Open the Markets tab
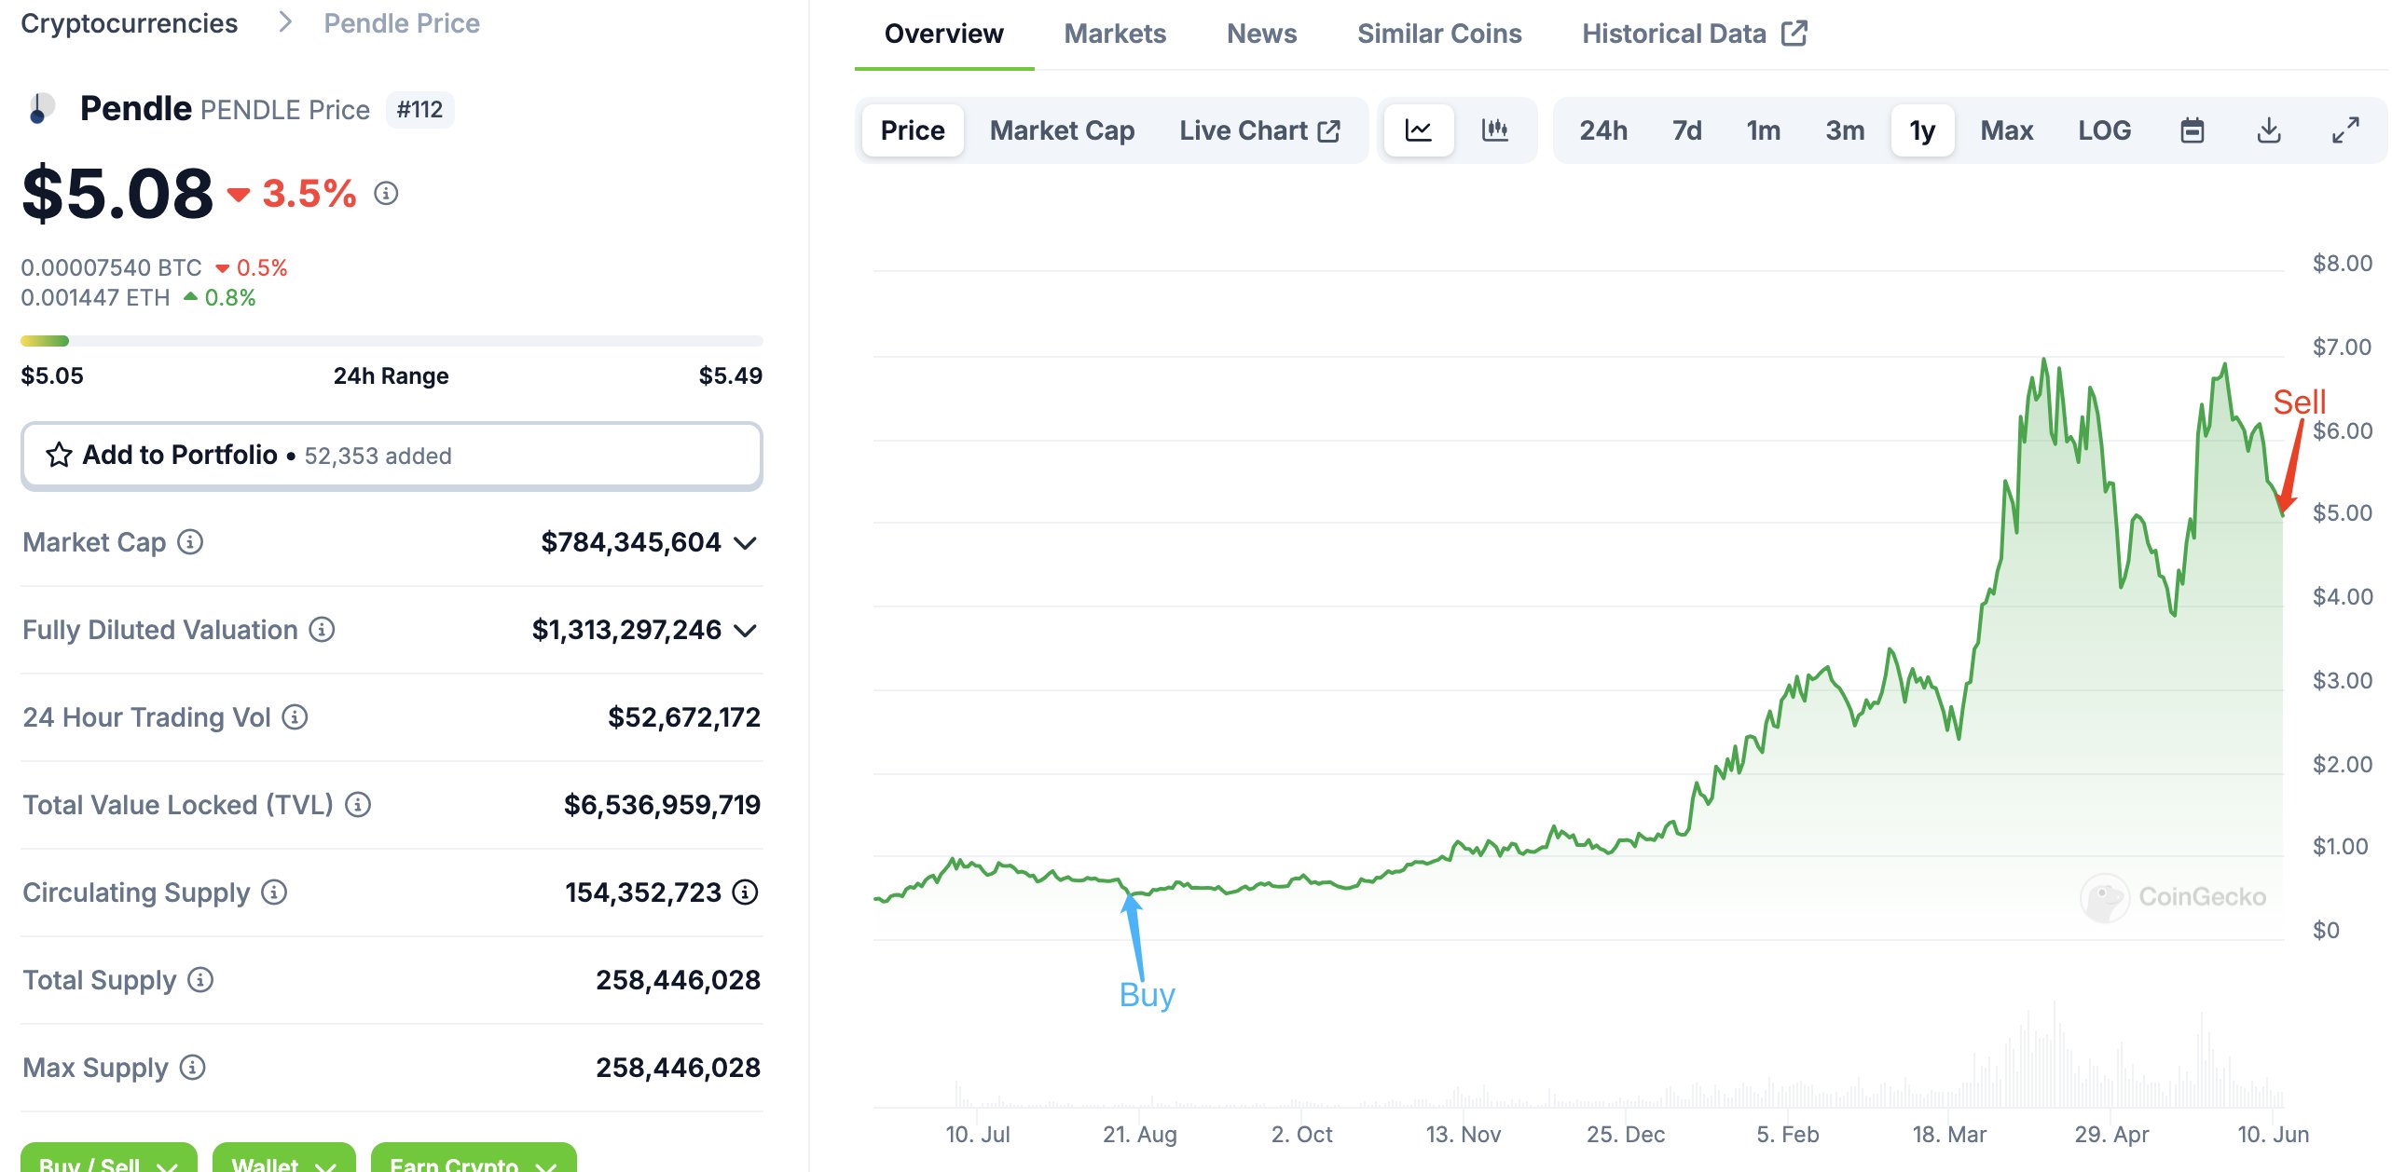2392x1172 pixels. tap(1115, 34)
